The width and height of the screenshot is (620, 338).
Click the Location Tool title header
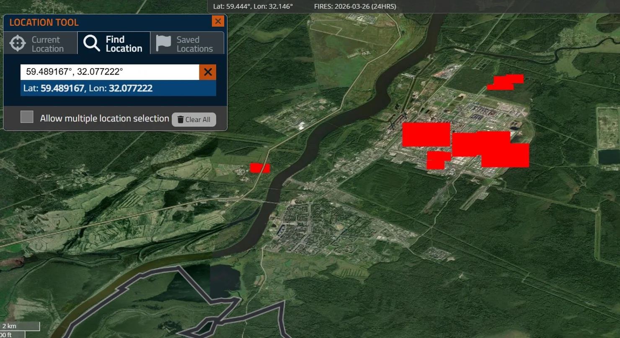click(44, 23)
